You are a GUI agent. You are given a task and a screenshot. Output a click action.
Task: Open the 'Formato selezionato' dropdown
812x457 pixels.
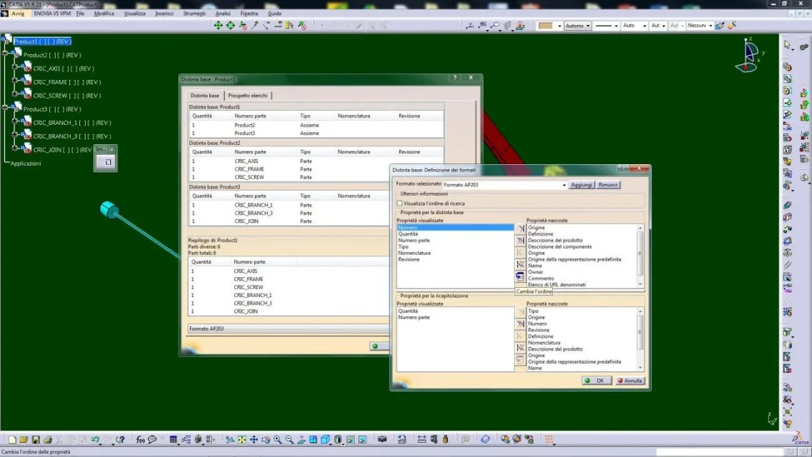click(564, 185)
